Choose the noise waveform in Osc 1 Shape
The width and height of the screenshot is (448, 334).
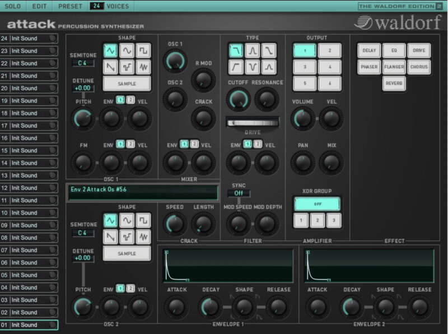(143, 66)
